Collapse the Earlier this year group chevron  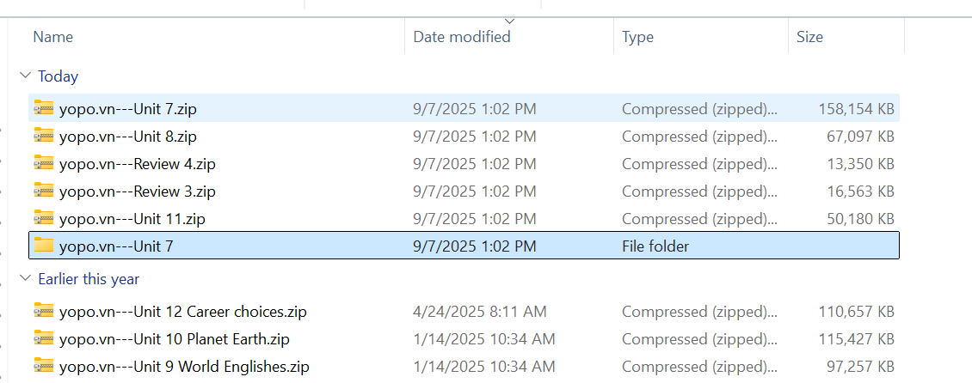[25, 279]
